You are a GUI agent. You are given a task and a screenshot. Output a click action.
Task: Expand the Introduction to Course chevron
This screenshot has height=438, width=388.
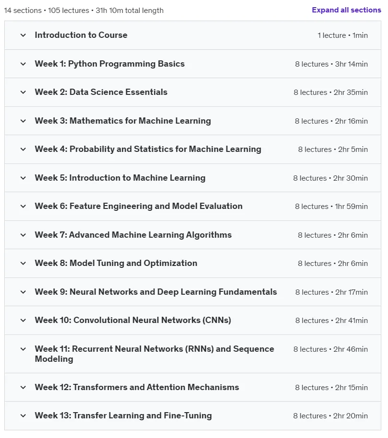(23, 35)
